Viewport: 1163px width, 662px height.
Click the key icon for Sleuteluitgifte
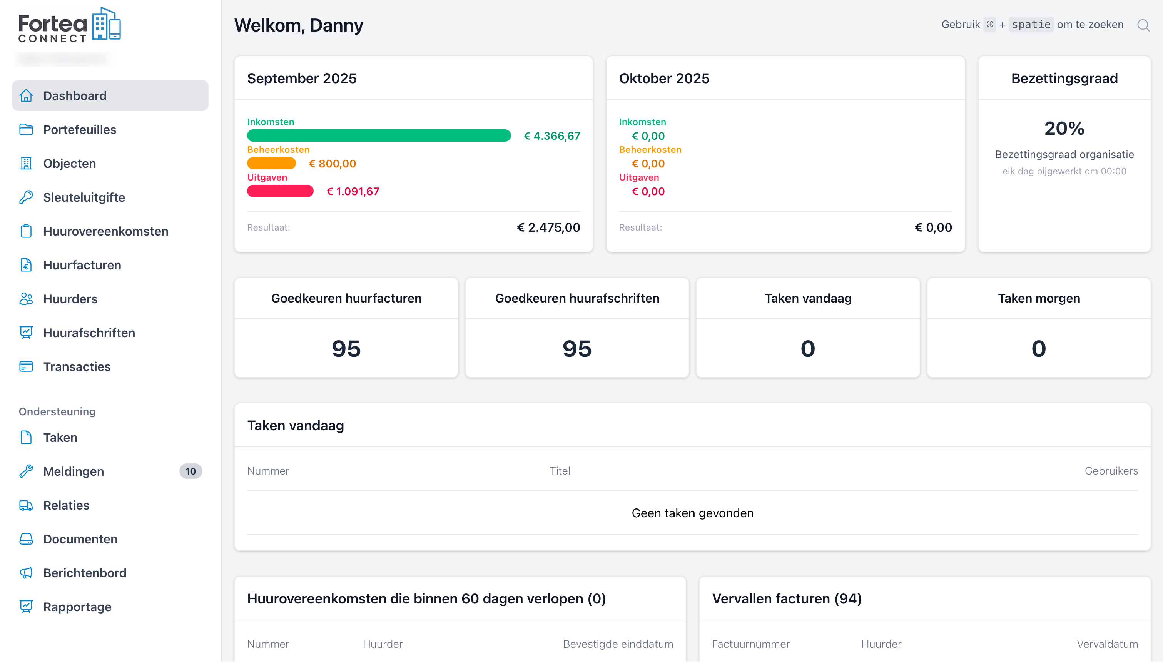pos(26,197)
